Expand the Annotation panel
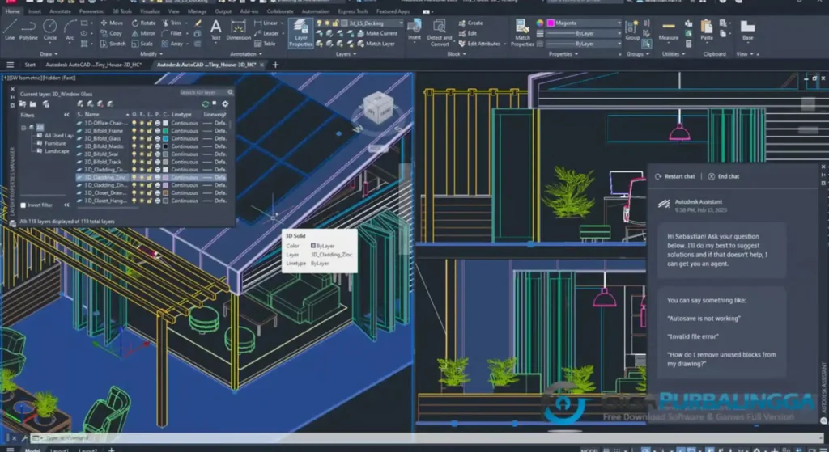The width and height of the screenshot is (829, 452). [x=246, y=54]
